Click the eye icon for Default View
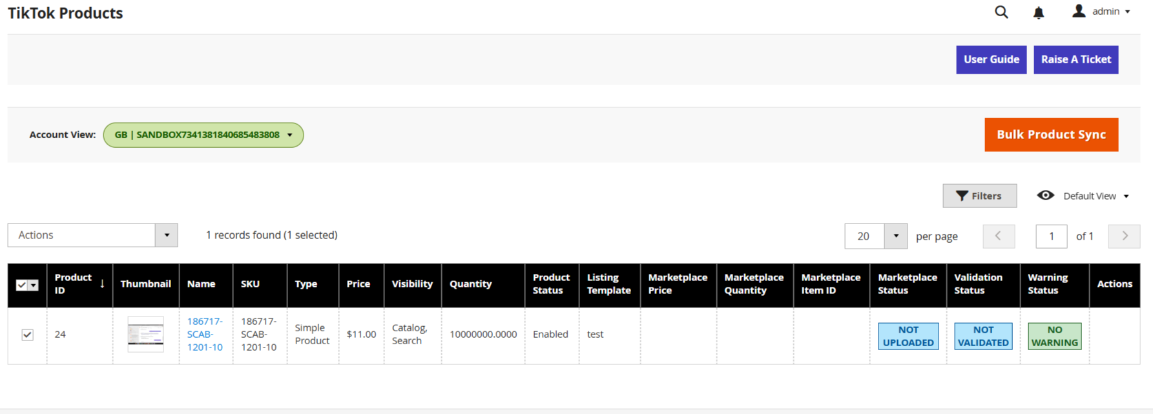The image size is (1153, 414). 1045,196
